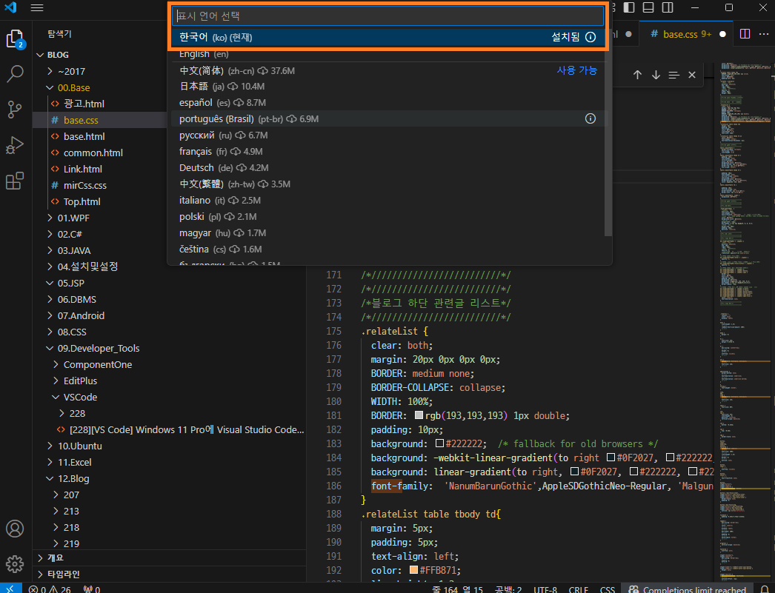The image size is (775, 593).
Task: Open notifications bell in status bar
Action: (765, 589)
